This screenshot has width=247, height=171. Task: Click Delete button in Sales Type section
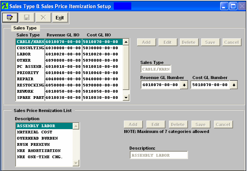point(189,42)
